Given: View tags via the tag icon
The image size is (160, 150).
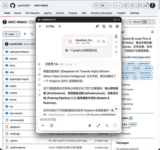Looking at the screenshot, I should [x=32, y=34].
